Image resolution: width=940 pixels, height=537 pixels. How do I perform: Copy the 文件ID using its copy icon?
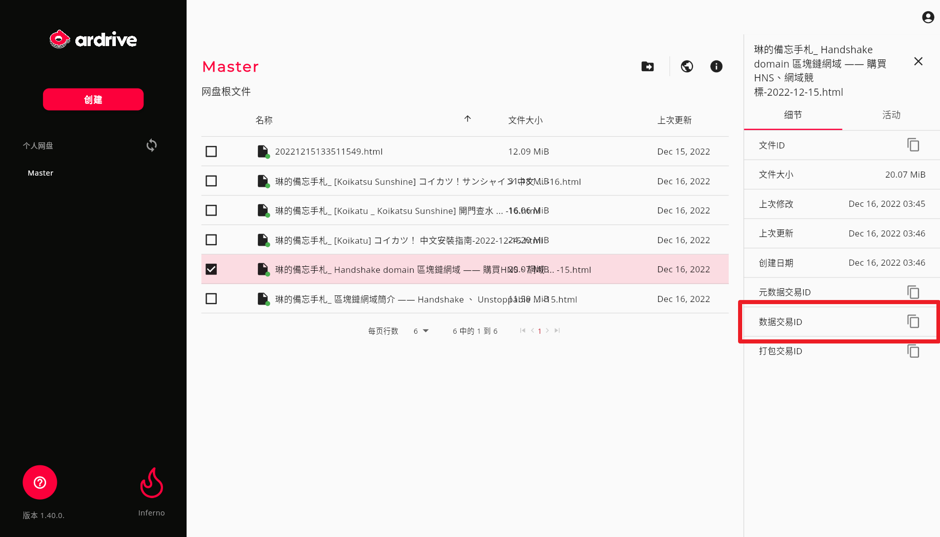point(913,145)
